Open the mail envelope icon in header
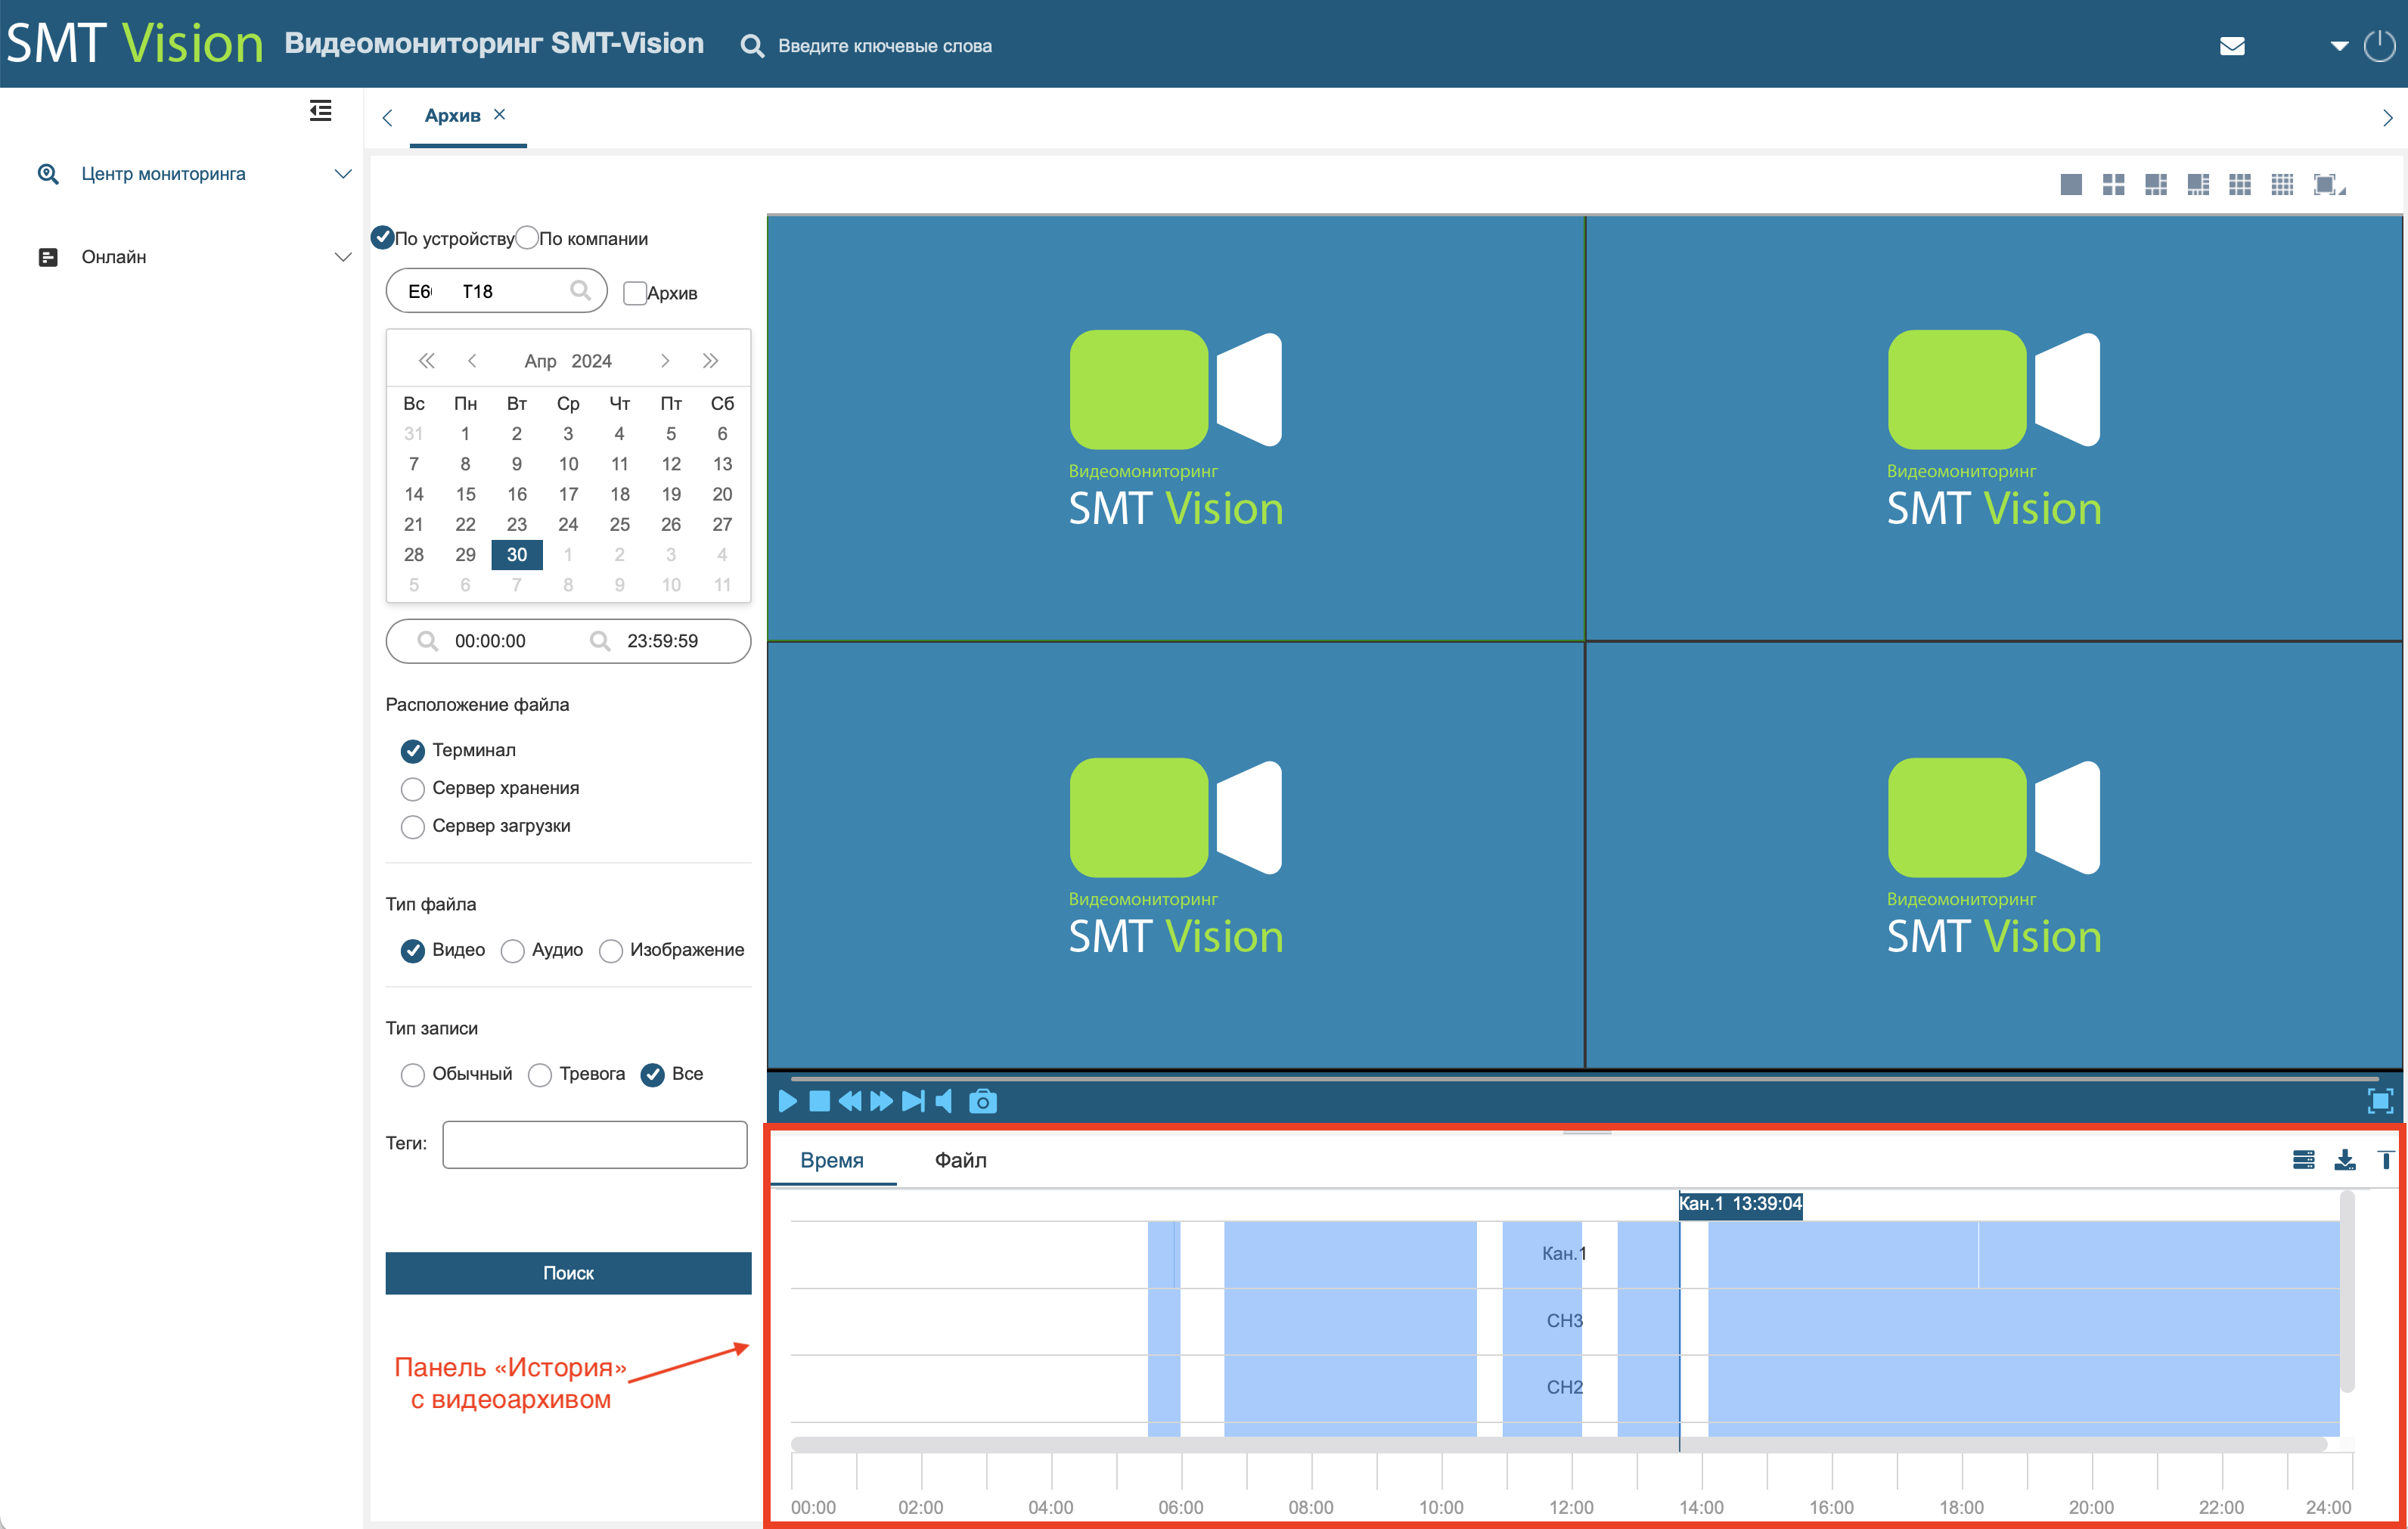Viewport: 2408px width, 1529px height. (x=2232, y=46)
